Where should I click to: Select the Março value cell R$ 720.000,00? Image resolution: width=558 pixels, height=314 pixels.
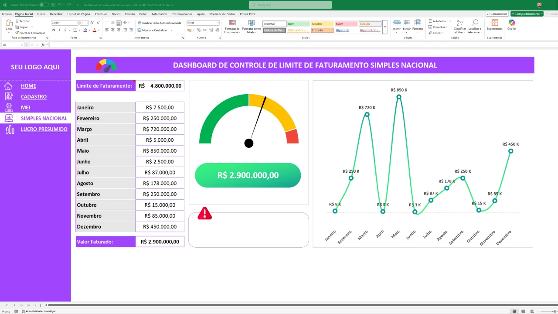160,129
